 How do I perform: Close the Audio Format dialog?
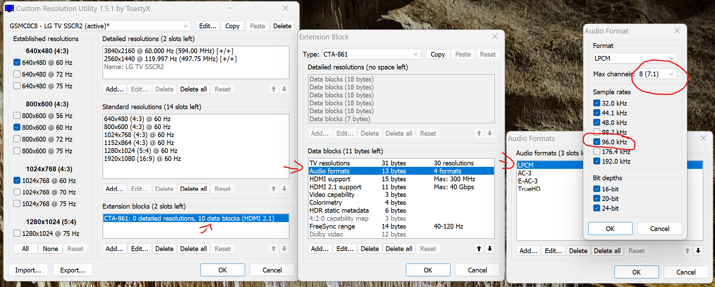(x=677, y=31)
